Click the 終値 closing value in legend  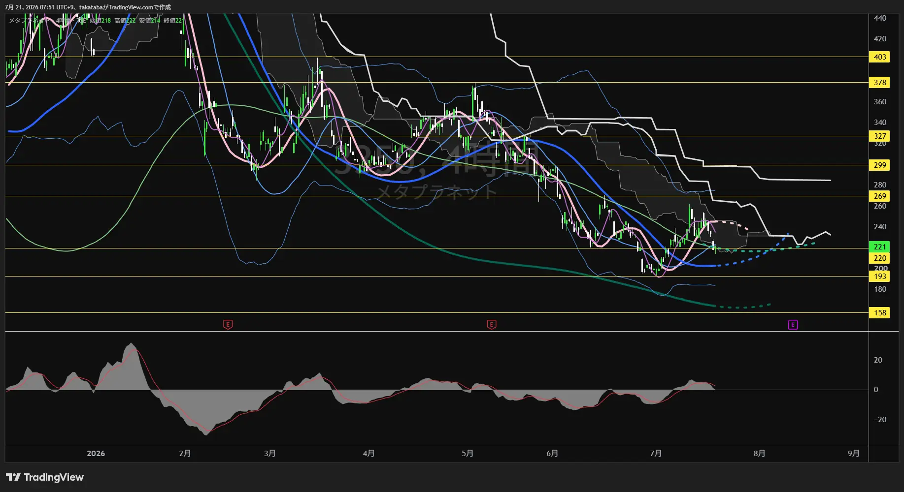173,21
